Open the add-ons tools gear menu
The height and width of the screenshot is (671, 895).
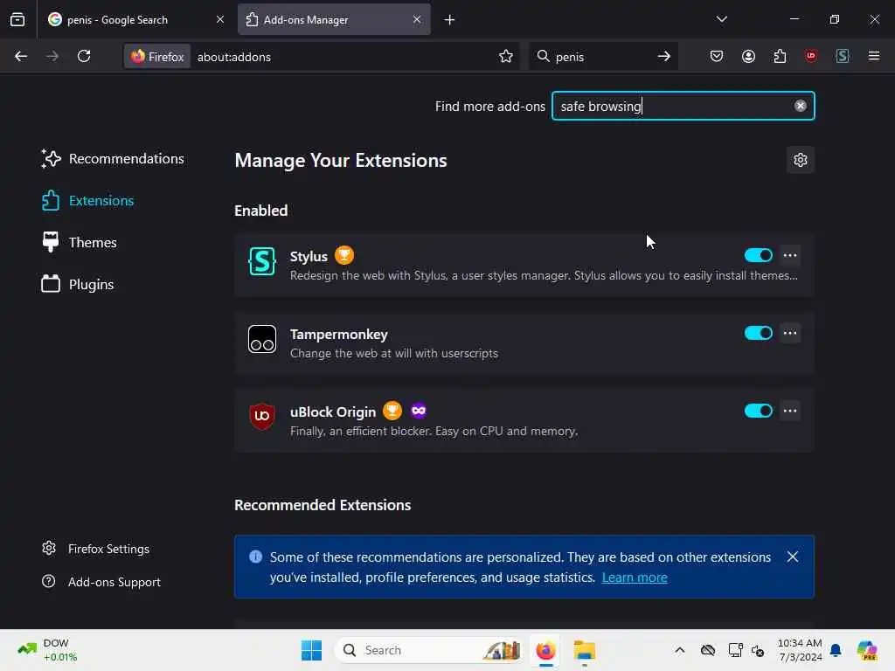(x=801, y=160)
